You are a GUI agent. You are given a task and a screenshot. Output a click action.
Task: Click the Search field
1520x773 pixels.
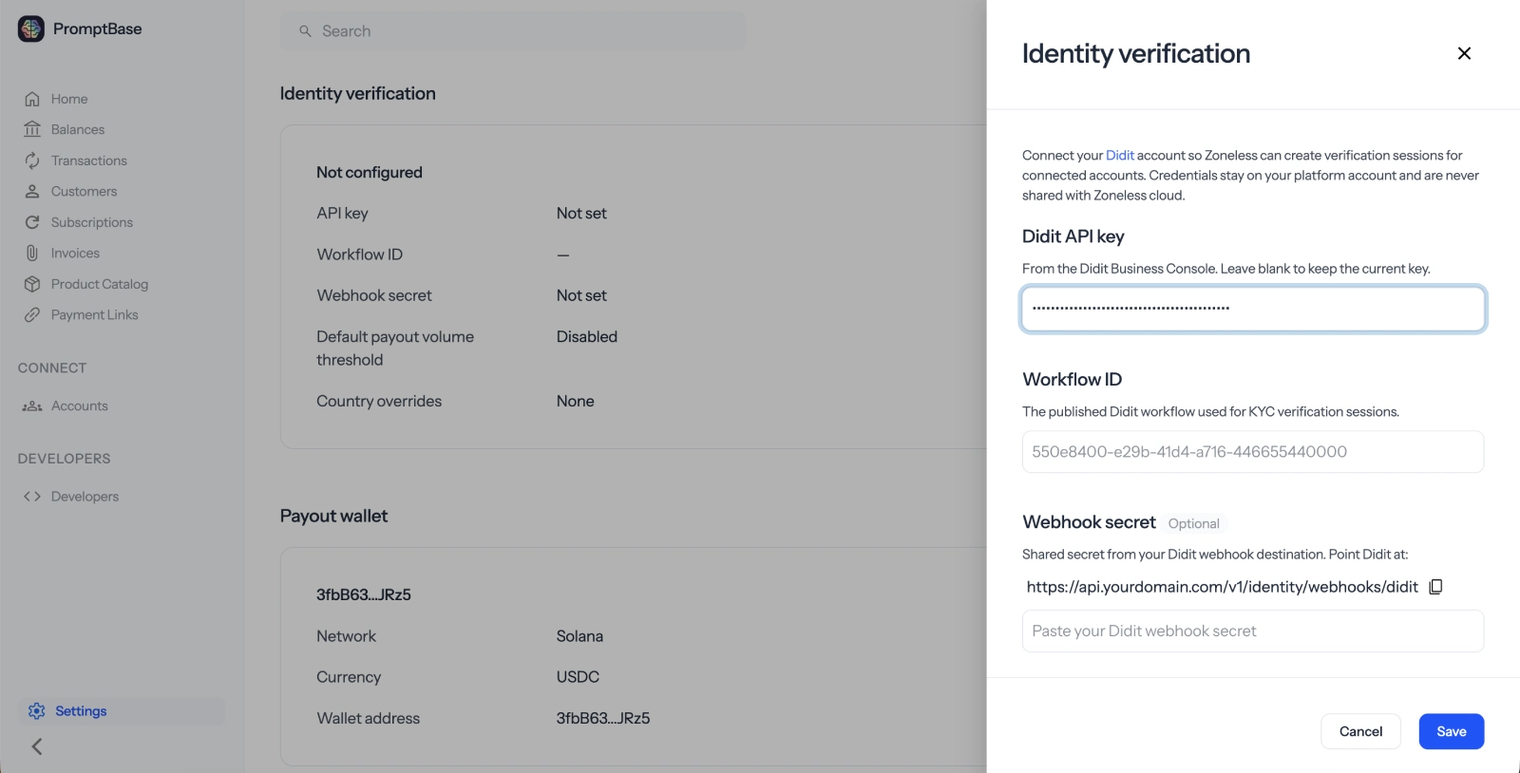513,31
